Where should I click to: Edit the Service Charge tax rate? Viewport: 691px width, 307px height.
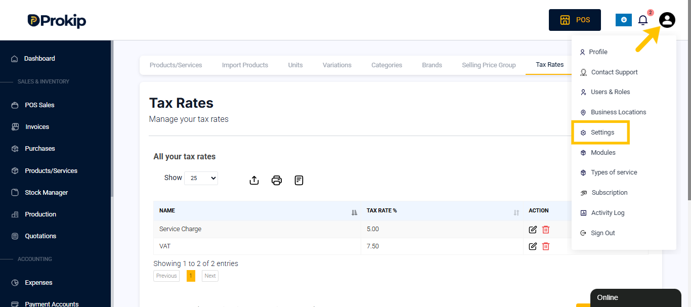(533, 230)
